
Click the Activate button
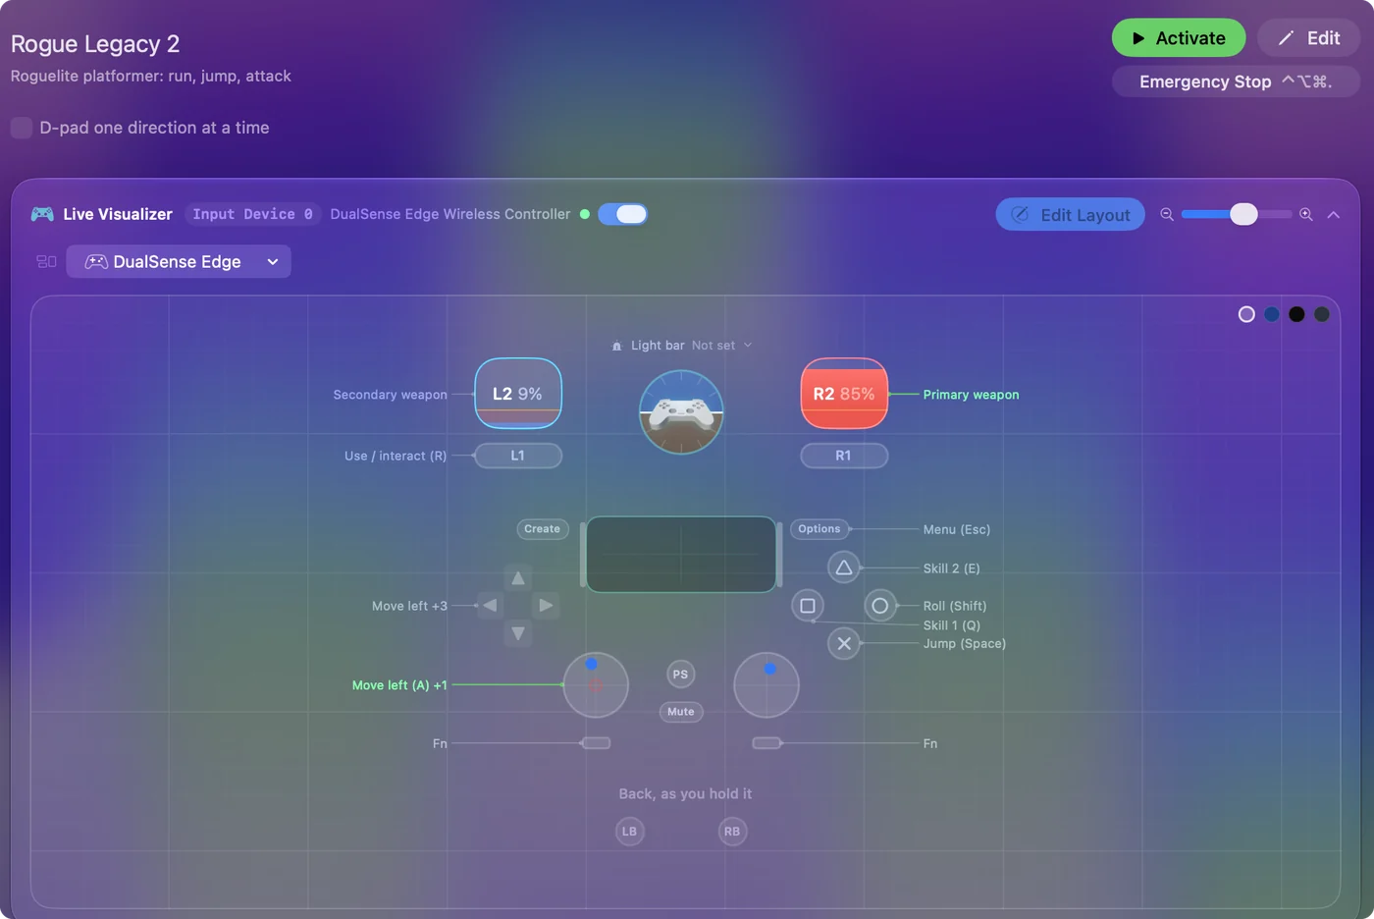pos(1179,38)
